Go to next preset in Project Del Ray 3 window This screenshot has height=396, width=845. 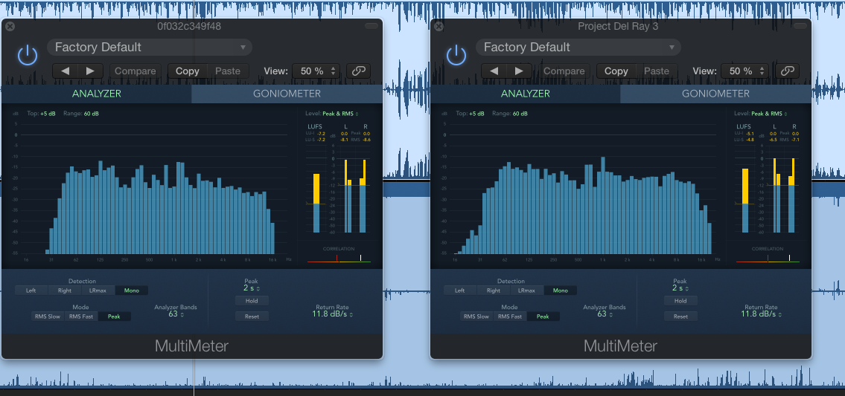pyautogui.click(x=520, y=71)
